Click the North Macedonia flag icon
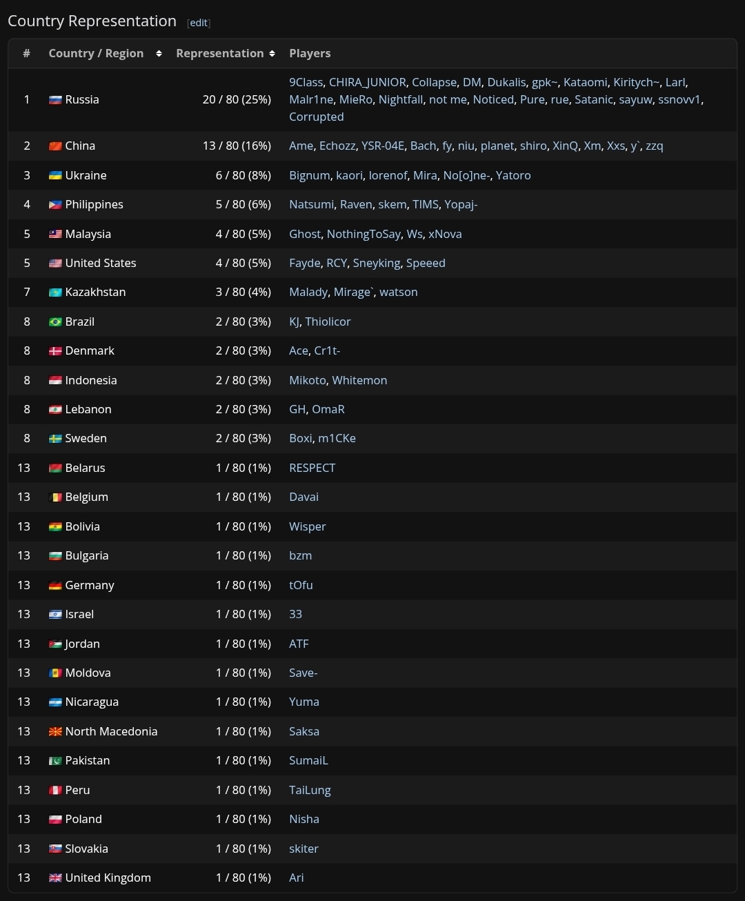Screen dimensions: 745x901 click(x=55, y=732)
